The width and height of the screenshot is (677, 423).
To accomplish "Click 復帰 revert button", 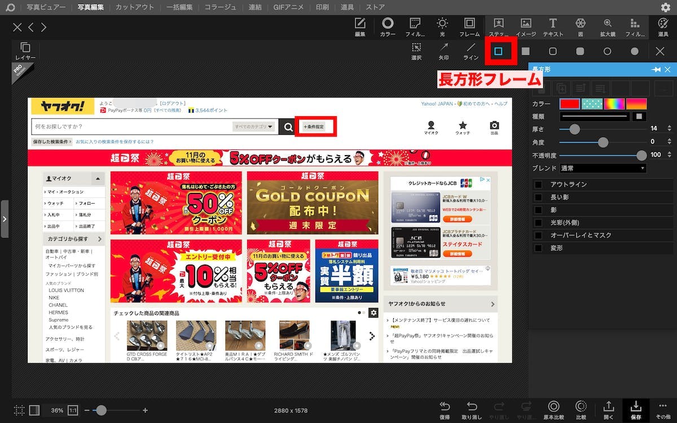I will pos(445,410).
